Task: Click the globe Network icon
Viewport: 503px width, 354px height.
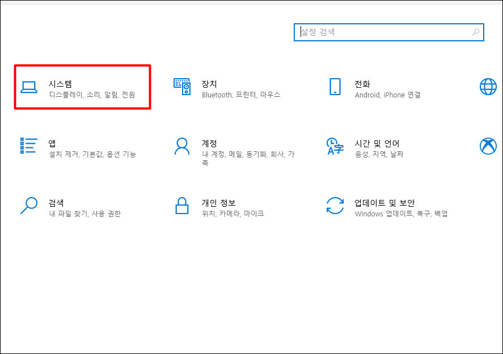Action: 488,87
